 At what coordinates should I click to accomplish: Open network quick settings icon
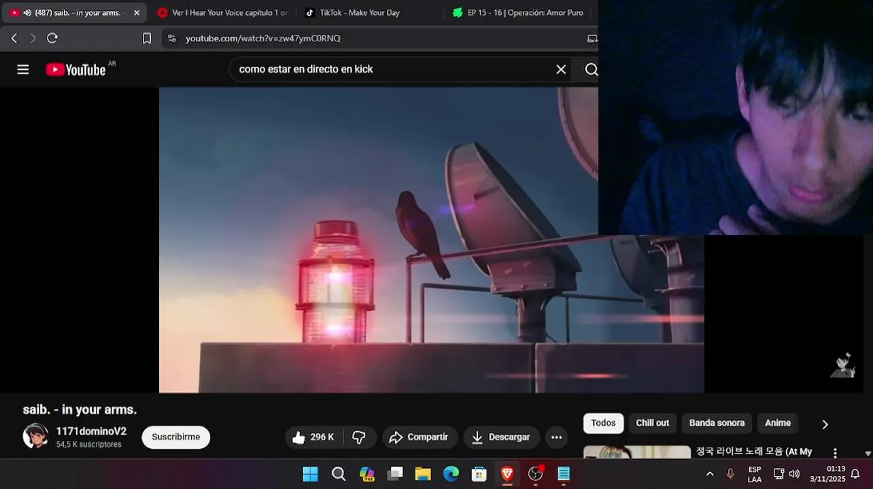(x=779, y=474)
